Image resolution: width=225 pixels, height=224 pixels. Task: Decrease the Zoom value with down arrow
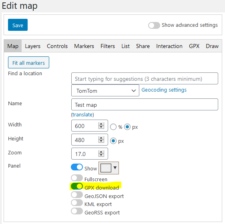click(x=101, y=155)
